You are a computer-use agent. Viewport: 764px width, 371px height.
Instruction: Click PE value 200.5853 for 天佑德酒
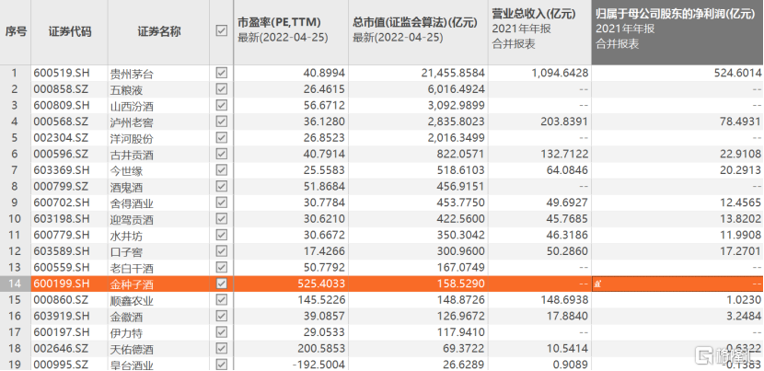click(320, 348)
